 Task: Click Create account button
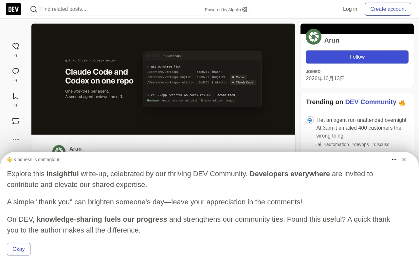[x=388, y=9]
